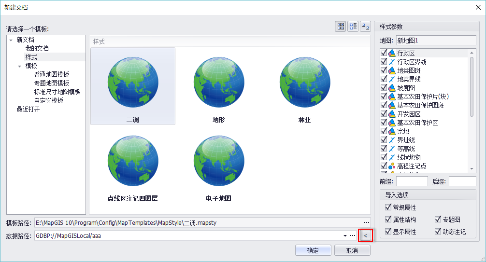Click the 地类图斑 polygon layer icon
486x262 pixels.
click(392, 70)
